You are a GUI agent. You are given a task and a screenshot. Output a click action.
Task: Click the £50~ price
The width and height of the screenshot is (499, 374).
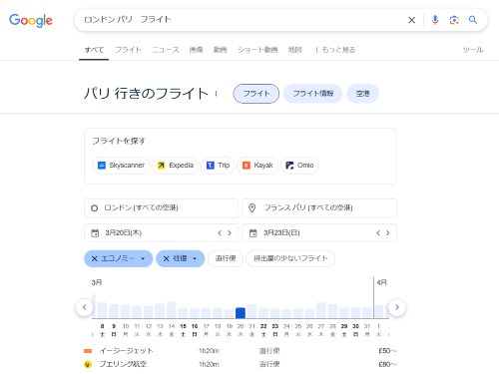coord(387,351)
